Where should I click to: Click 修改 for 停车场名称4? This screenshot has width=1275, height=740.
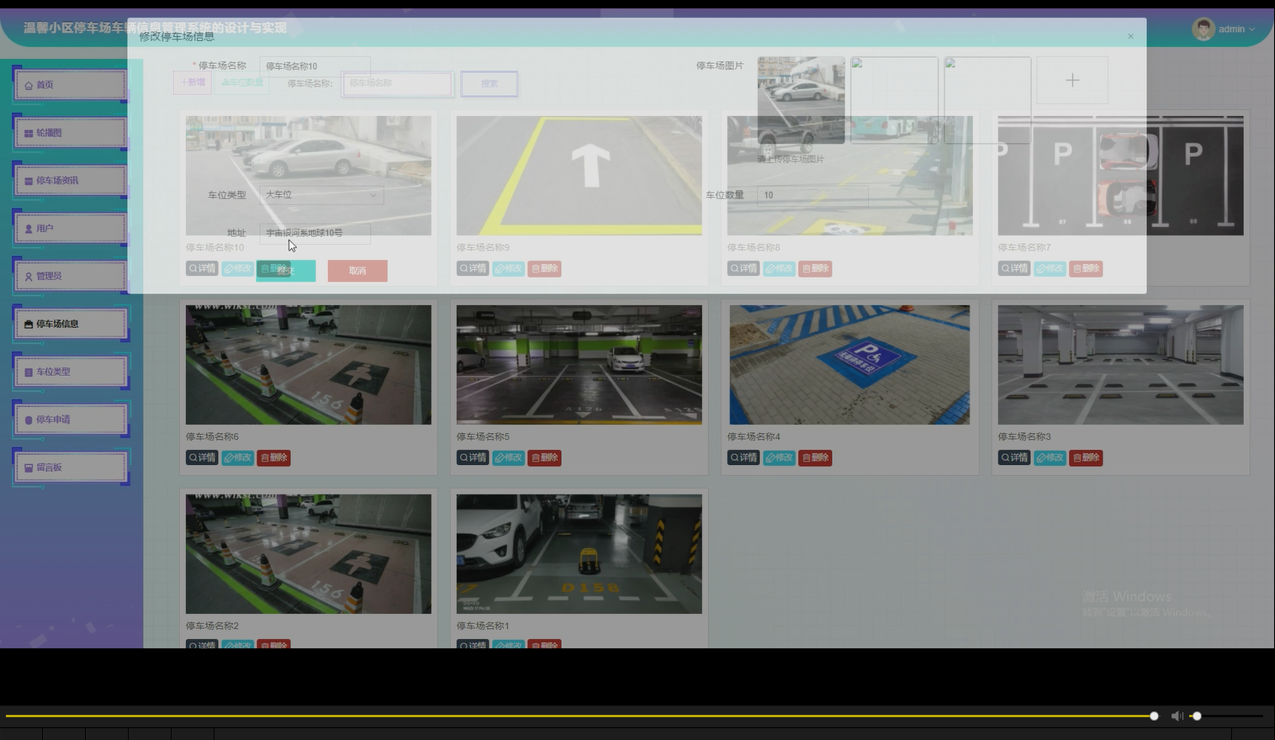click(x=780, y=457)
